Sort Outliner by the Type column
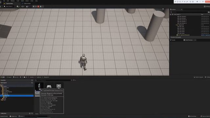 coord(202,14)
